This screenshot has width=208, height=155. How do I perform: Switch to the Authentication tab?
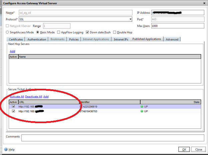coord(37,39)
